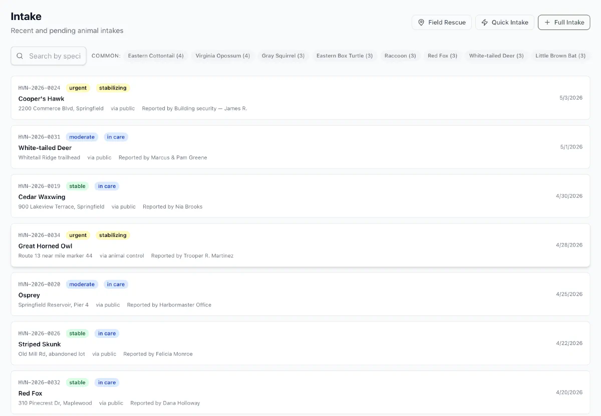Click case ID HVN-2026-0034

39,235
